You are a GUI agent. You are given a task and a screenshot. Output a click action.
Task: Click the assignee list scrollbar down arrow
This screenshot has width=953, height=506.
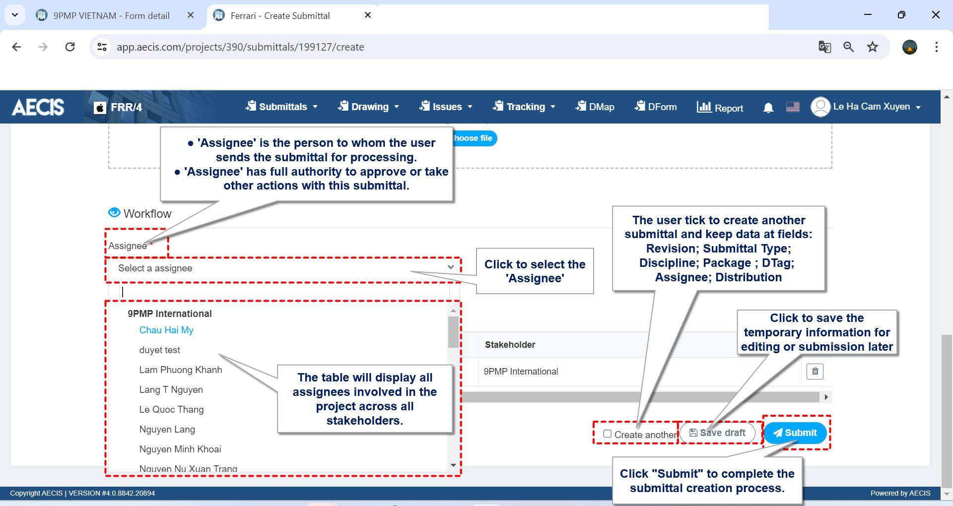(453, 465)
